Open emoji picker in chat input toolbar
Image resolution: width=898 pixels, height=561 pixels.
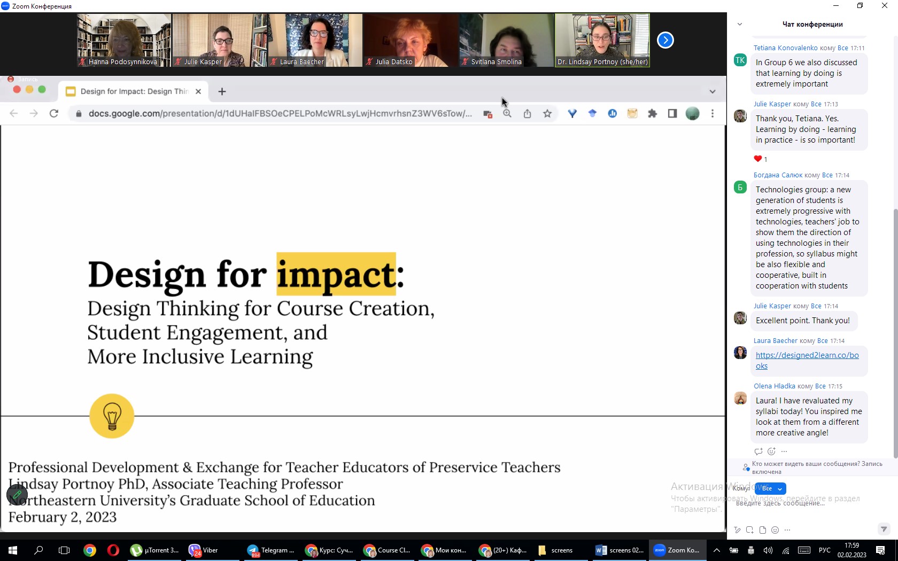775,530
